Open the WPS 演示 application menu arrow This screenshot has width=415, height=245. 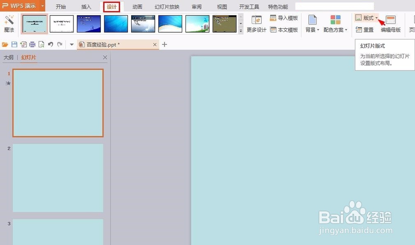point(42,6)
